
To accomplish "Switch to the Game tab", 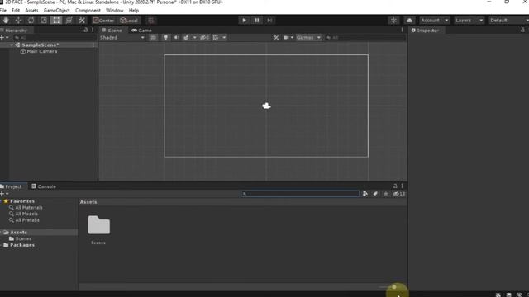I will coord(141,31).
